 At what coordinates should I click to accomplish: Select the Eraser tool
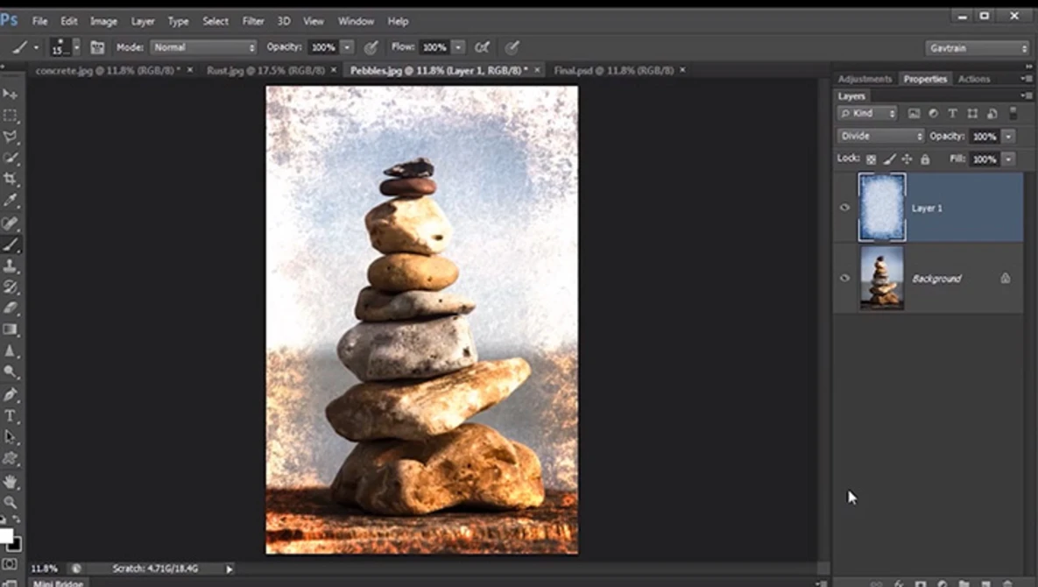coord(10,308)
